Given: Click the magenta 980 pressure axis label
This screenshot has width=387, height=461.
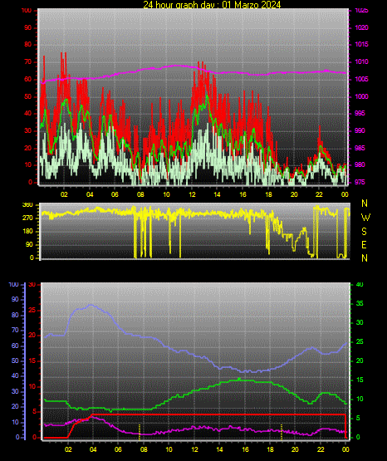Looking at the screenshot, I should coord(360,164).
